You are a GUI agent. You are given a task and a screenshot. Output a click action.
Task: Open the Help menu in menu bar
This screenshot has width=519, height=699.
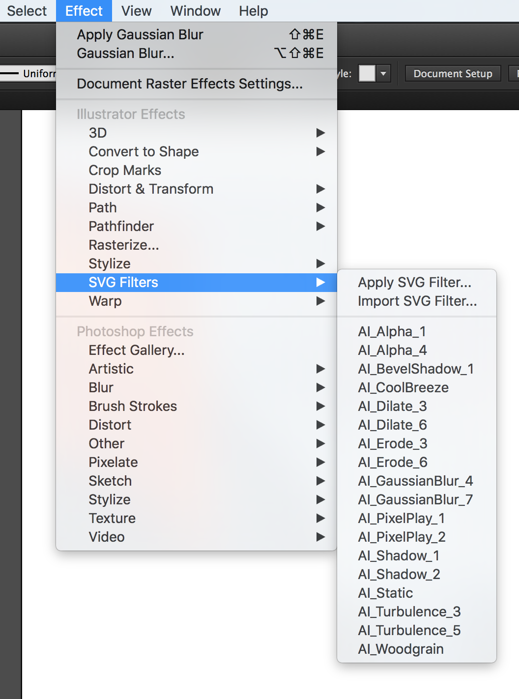pyautogui.click(x=253, y=11)
